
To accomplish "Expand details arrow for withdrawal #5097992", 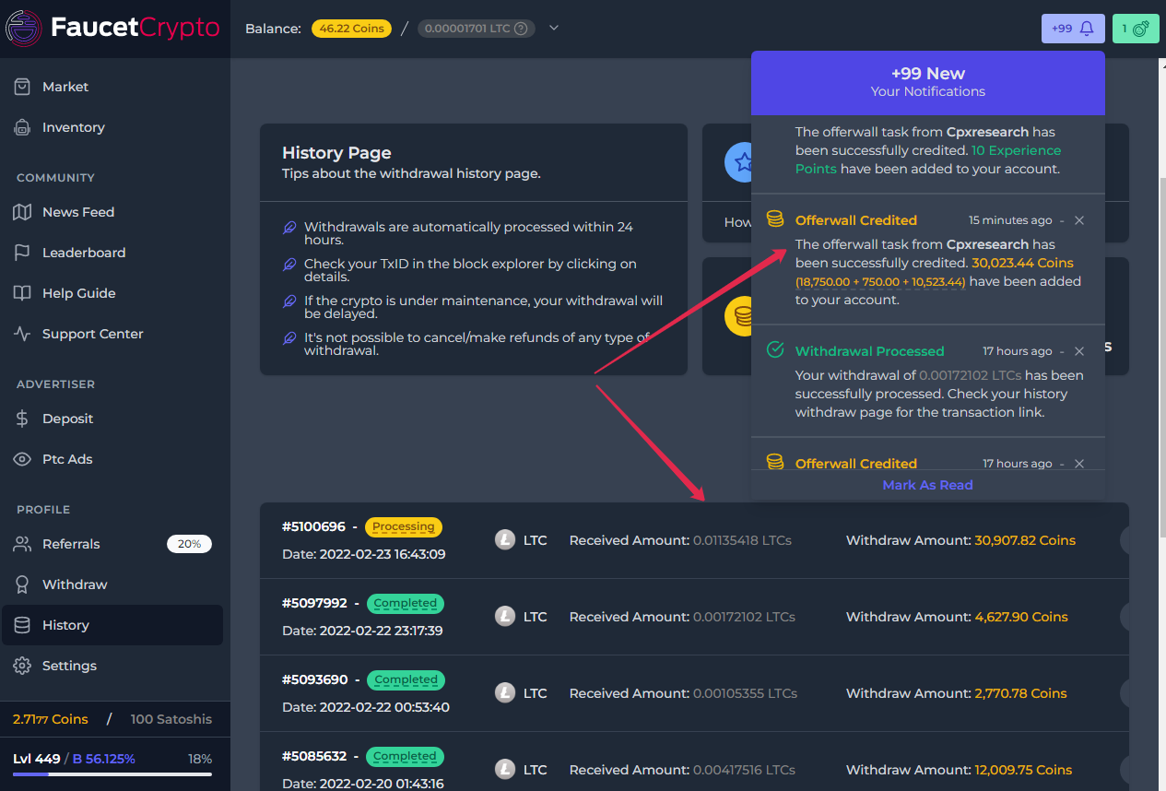I will [x=1125, y=617].
